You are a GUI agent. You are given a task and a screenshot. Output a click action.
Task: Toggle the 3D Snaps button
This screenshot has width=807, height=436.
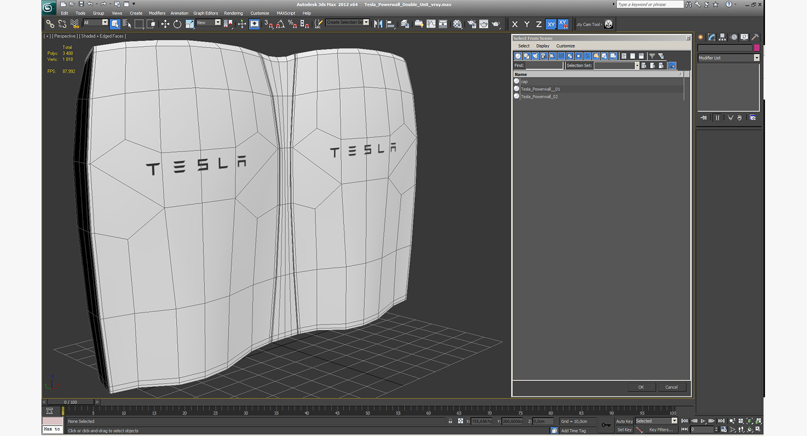click(x=268, y=24)
